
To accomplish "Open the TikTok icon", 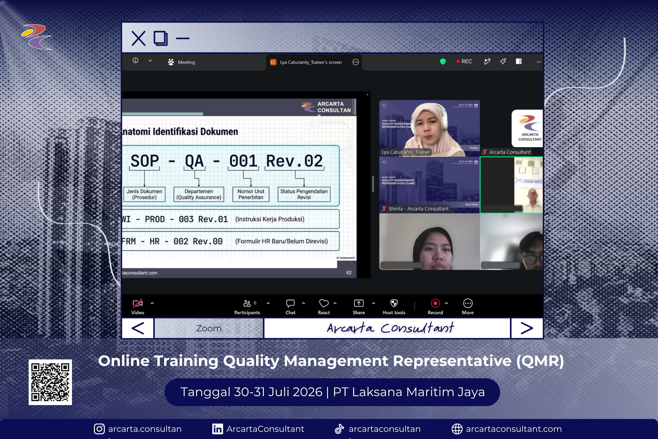I will click(x=339, y=429).
